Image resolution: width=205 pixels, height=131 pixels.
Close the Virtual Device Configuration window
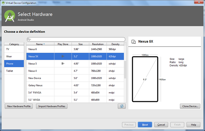[x=199, y=2]
